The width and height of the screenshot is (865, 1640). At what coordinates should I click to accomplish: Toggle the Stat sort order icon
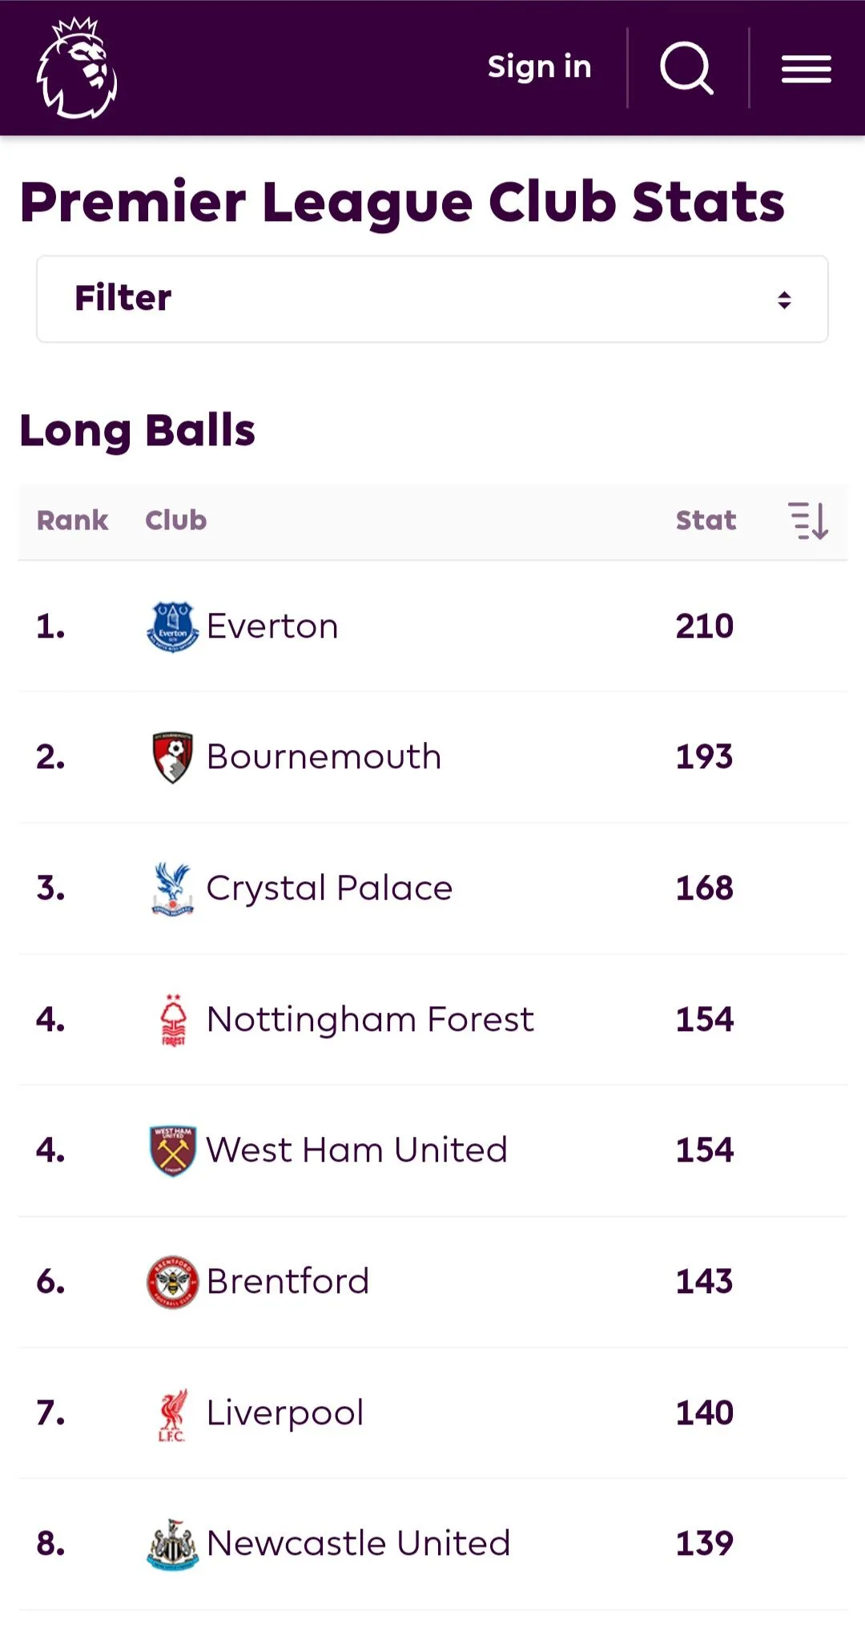[808, 521]
